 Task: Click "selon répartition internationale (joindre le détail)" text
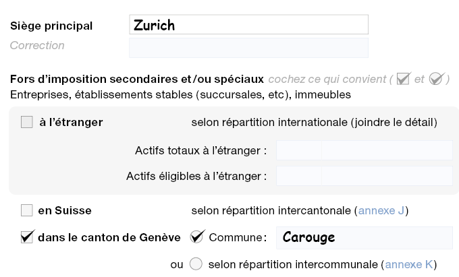pyautogui.click(x=314, y=123)
